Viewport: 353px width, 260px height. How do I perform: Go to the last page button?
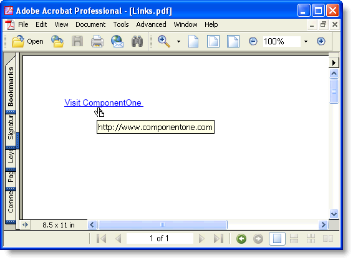coord(218,239)
